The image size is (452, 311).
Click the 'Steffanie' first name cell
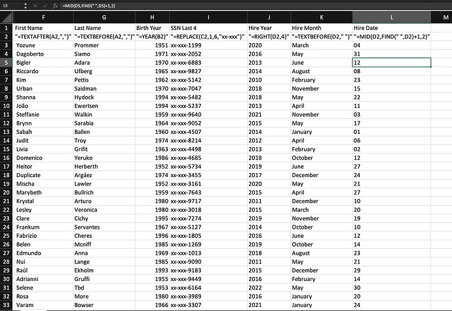coord(43,114)
